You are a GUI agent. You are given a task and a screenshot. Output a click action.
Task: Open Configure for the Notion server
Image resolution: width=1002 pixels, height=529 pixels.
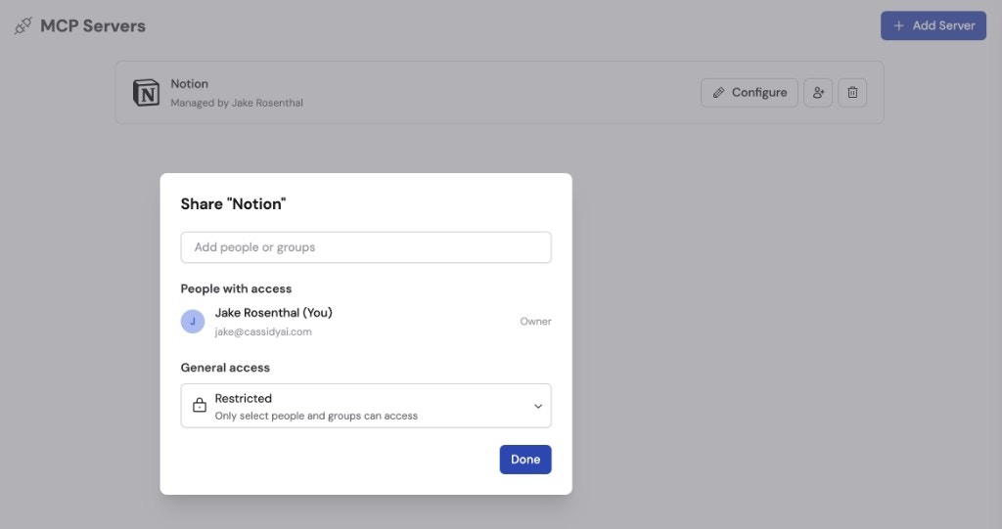click(x=749, y=93)
